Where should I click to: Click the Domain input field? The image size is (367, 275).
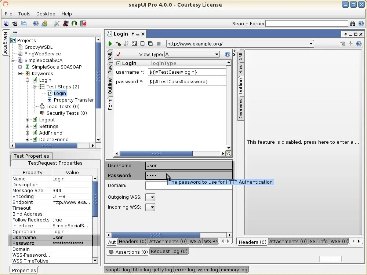[189, 186]
